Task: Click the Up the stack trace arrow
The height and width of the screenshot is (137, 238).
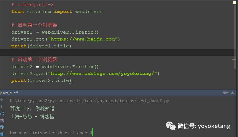Action: 2,100
